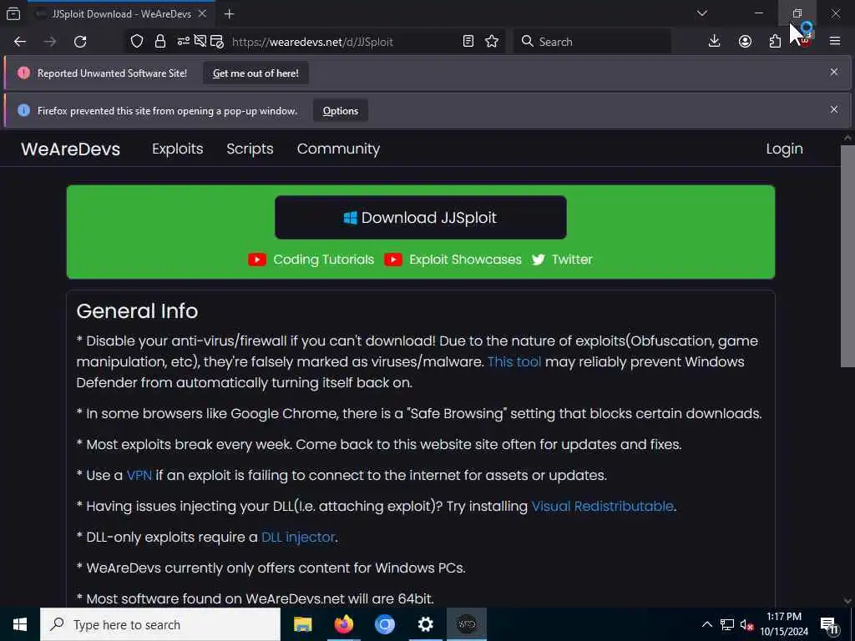Click the site security padlock icon

[x=159, y=42]
